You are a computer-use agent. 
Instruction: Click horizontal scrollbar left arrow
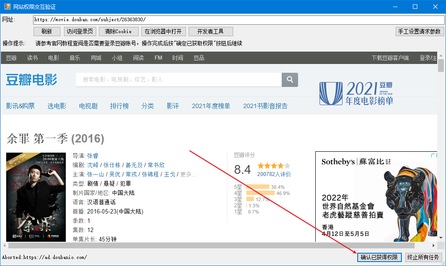[x=4, y=245]
